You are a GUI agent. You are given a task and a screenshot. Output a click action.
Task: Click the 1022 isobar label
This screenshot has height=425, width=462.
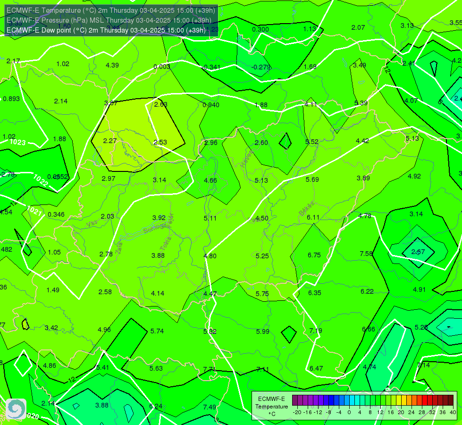coord(41,180)
